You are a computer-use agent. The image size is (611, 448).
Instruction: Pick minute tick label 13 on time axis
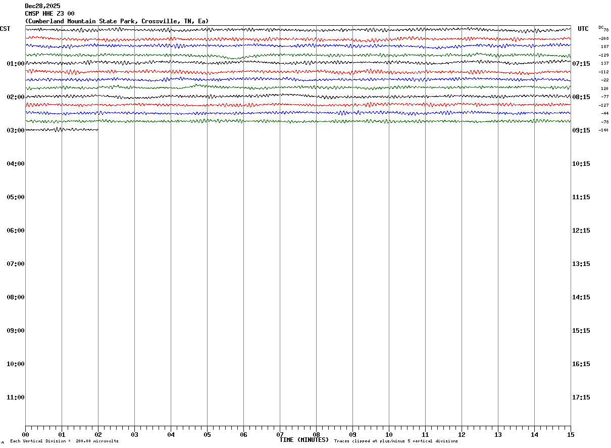[x=498, y=435]
